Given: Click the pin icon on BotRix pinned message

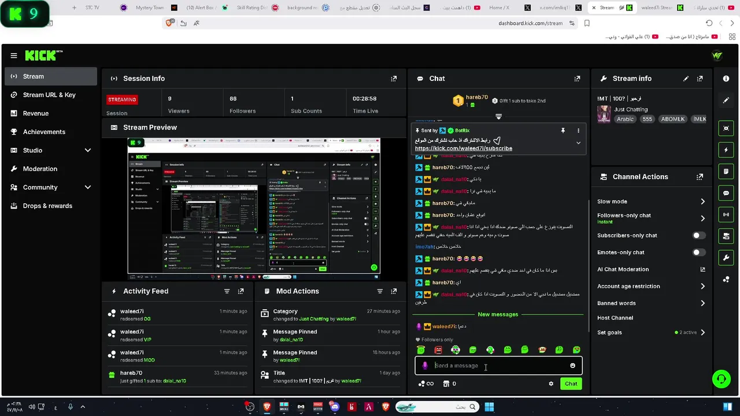Looking at the screenshot, I should click(x=563, y=131).
